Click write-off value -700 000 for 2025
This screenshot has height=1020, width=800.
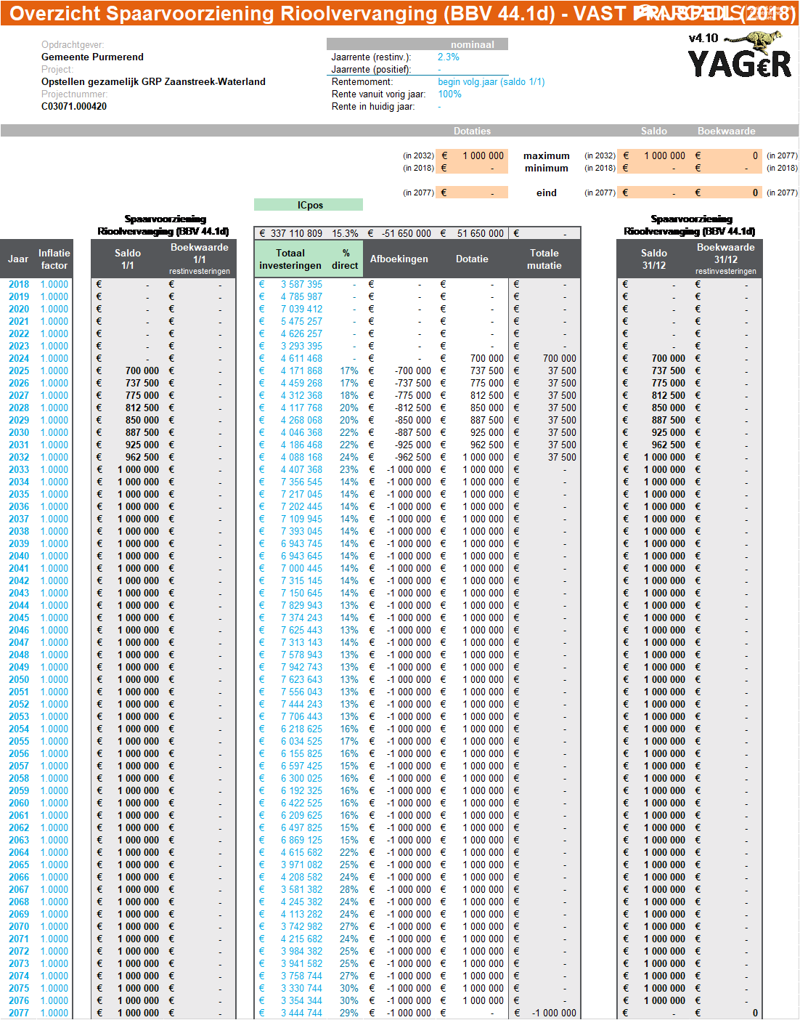pyautogui.click(x=413, y=371)
